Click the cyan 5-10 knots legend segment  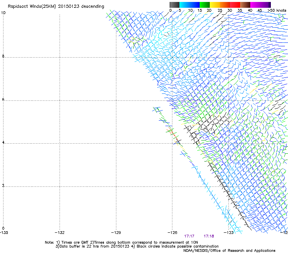[184, 5]
